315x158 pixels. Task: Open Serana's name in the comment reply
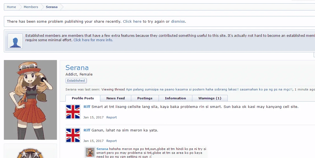coord(102,149)
